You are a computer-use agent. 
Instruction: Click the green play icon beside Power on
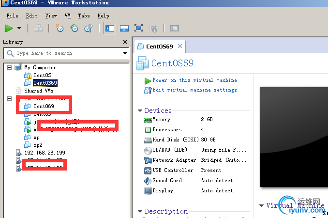pyautogui.click(x=148, y=80)
